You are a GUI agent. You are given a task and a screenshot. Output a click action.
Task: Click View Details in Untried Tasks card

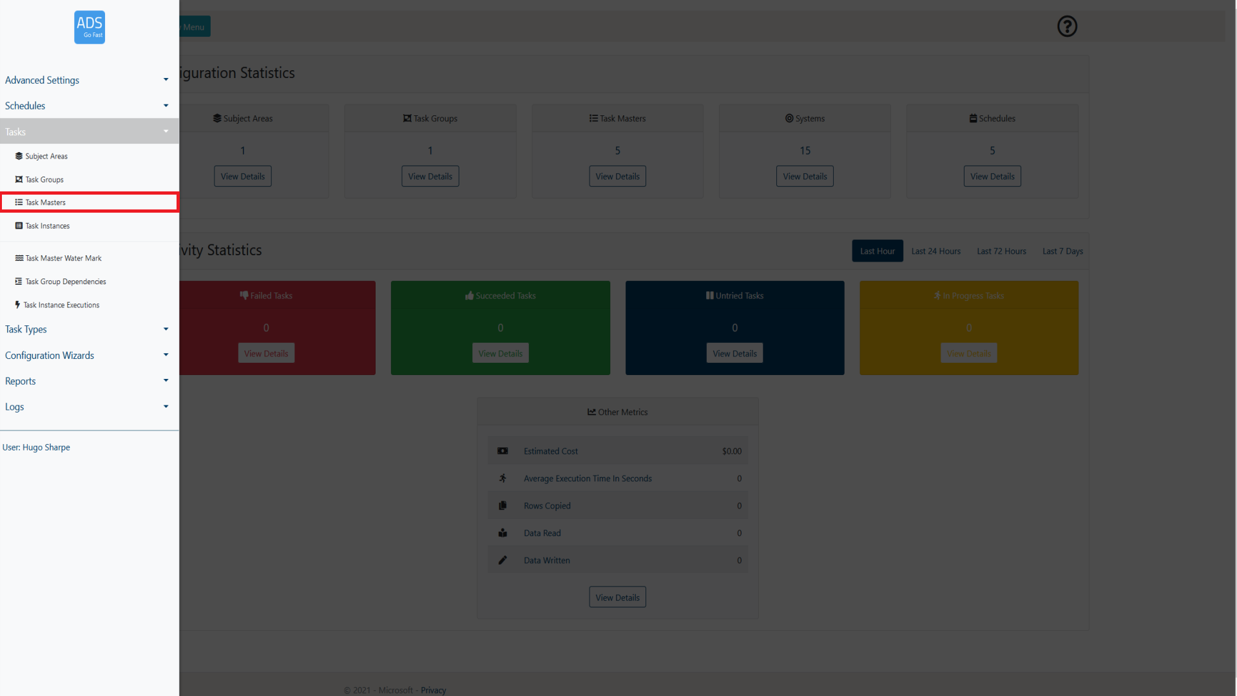pyautogui.click(x=734, y=353)
